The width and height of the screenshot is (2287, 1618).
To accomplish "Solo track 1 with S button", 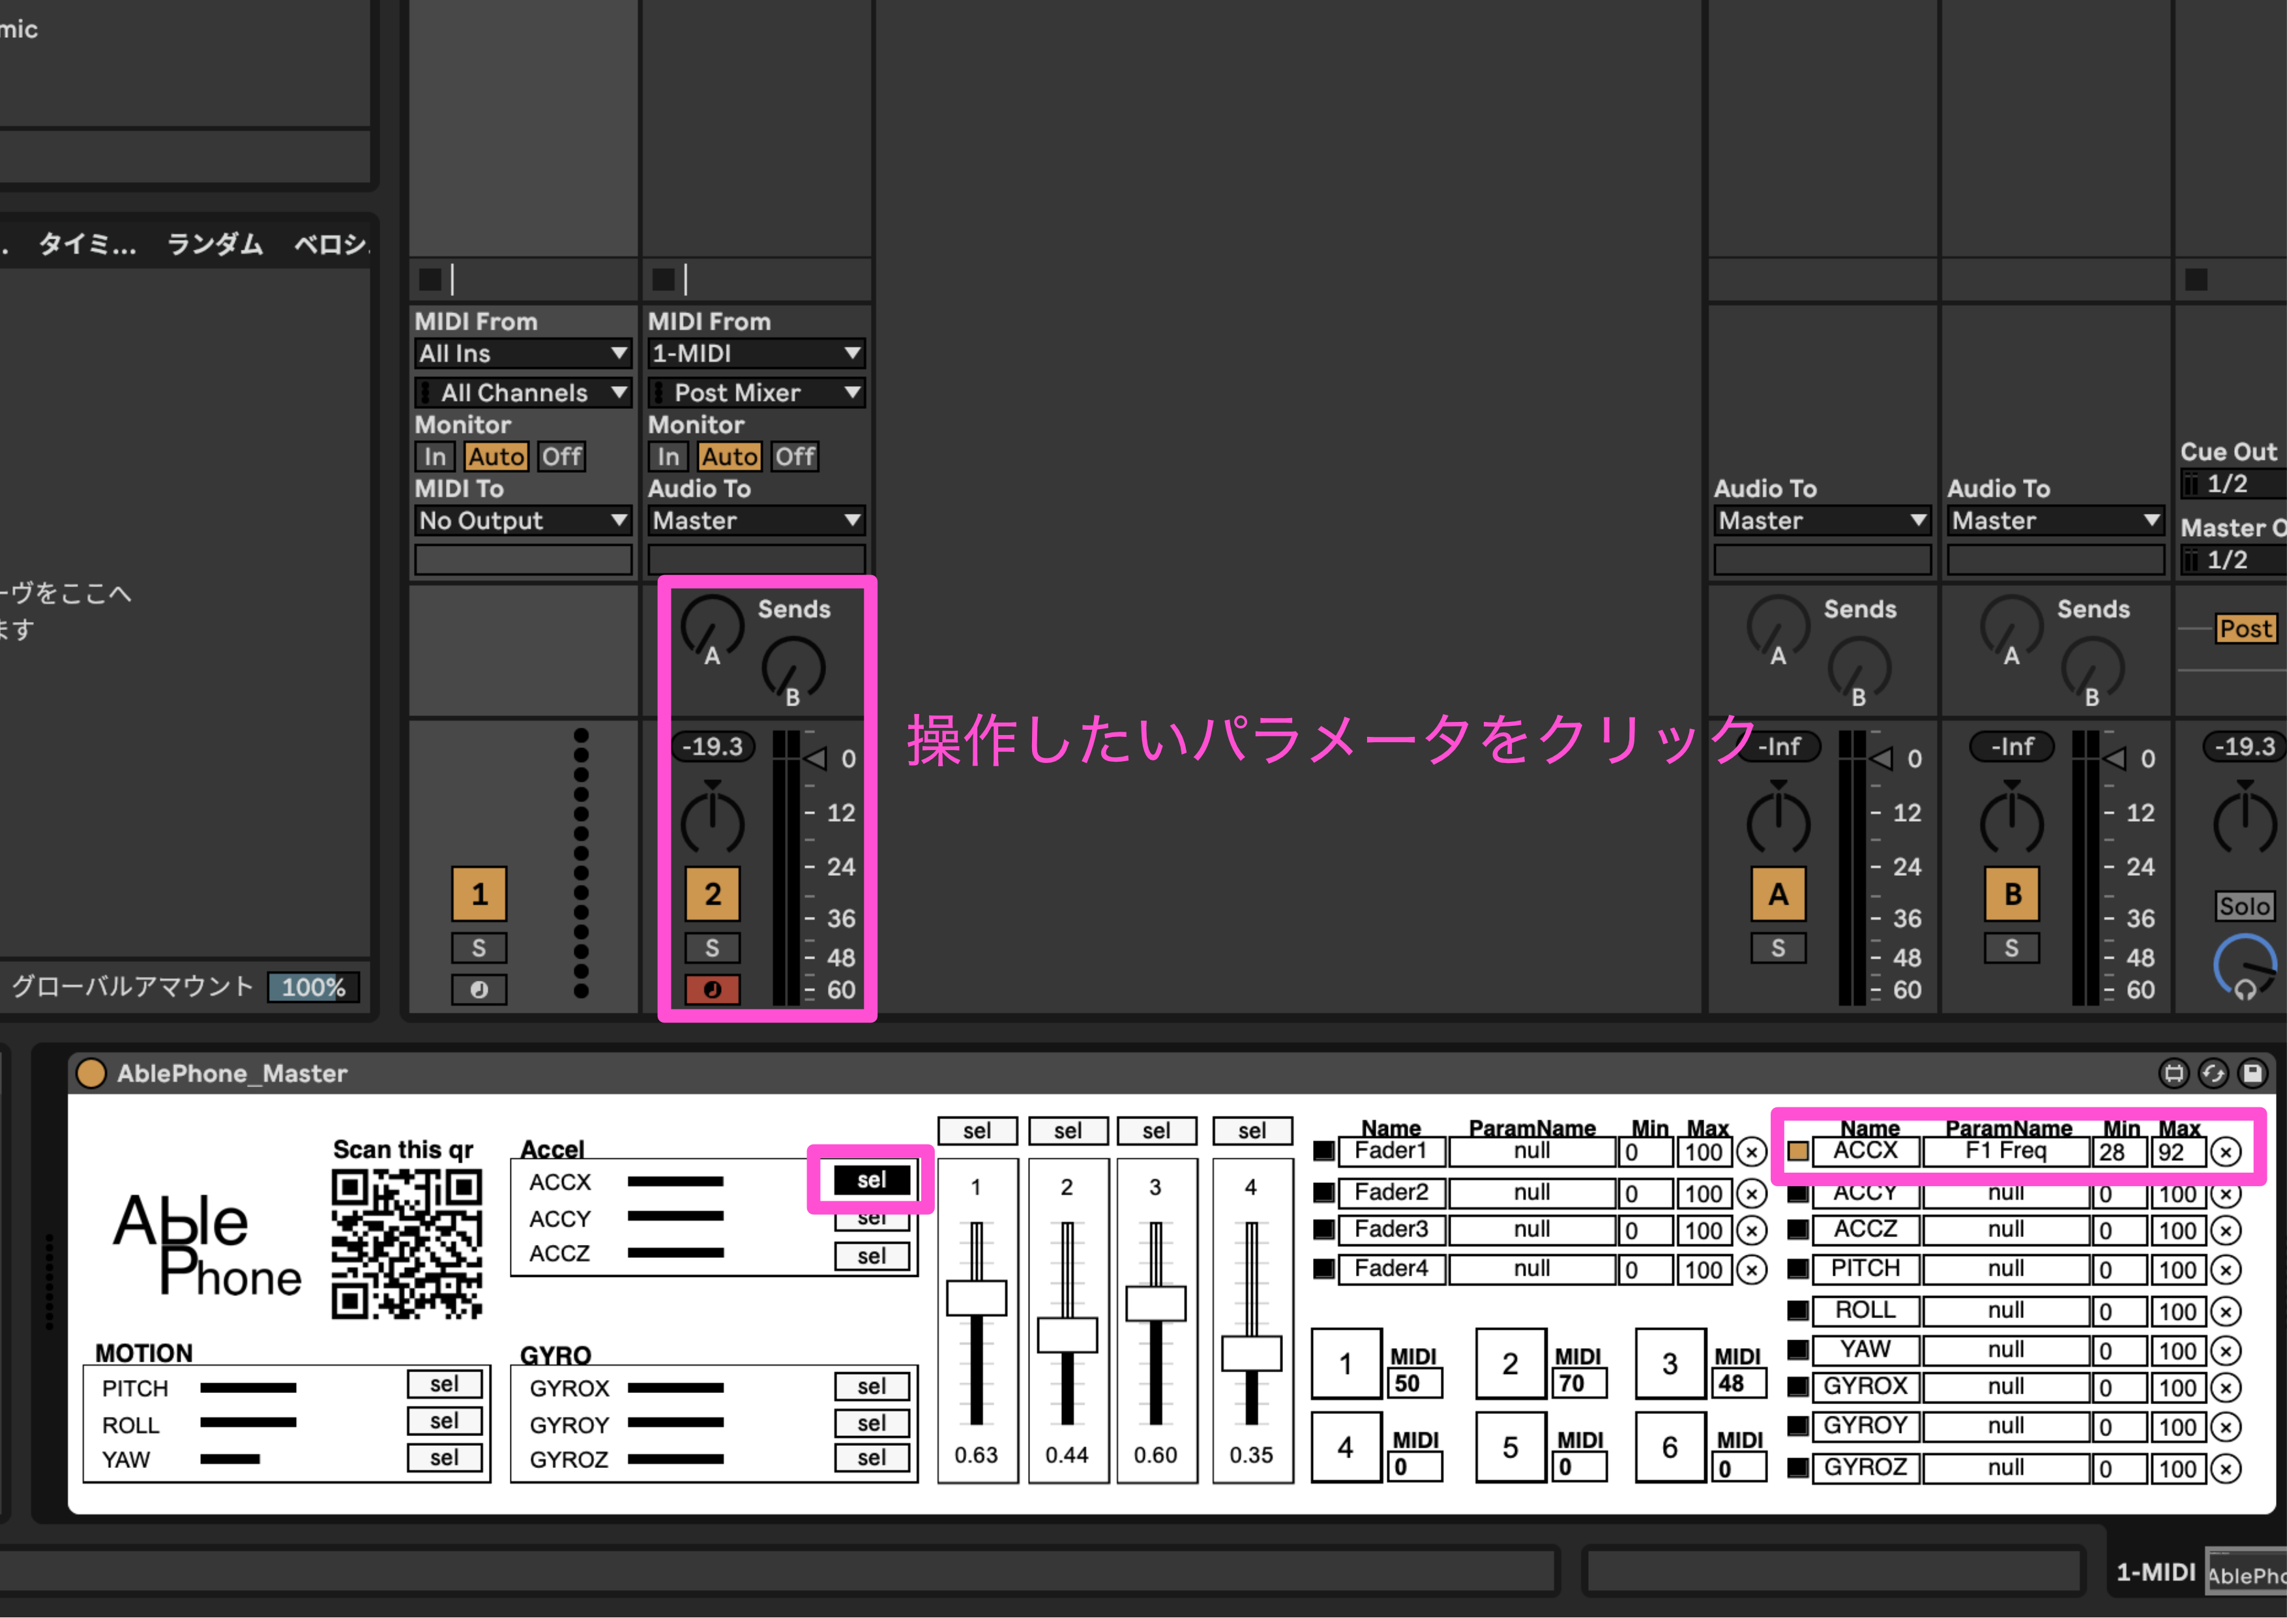I will tap(479, 948).
